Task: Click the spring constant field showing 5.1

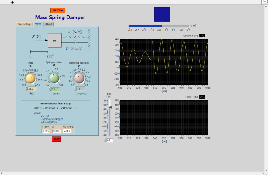Action: pyautogui.click(x=56, y=89)
